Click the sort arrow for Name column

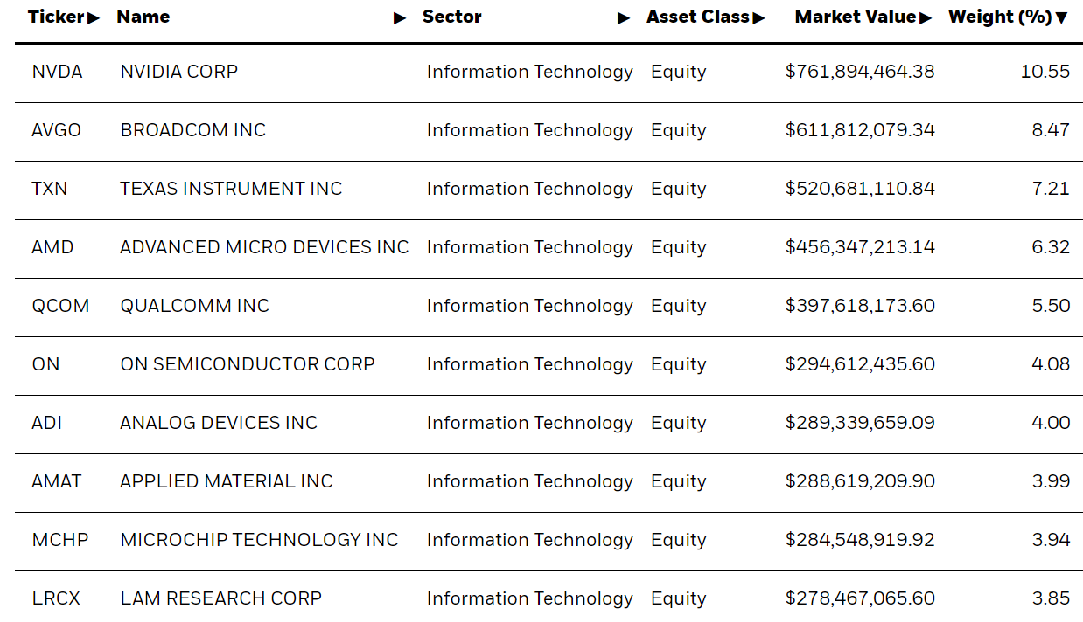coord(400,17)
